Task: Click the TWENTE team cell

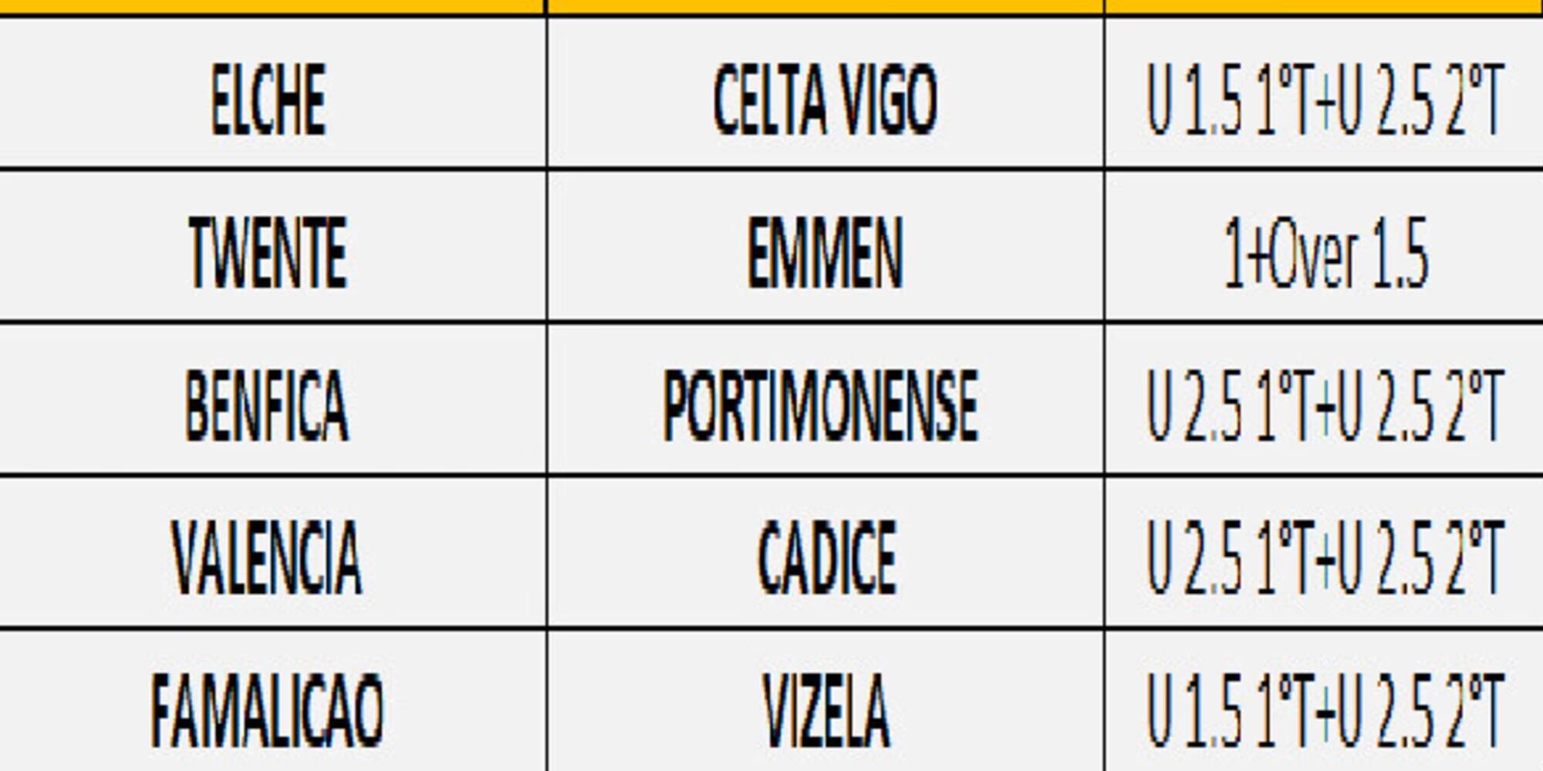Action: point(268,253)
